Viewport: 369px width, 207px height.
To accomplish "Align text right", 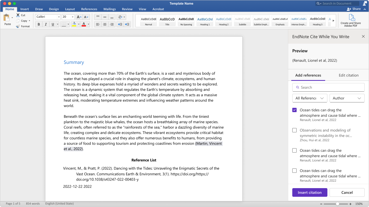I will (112, 24).
